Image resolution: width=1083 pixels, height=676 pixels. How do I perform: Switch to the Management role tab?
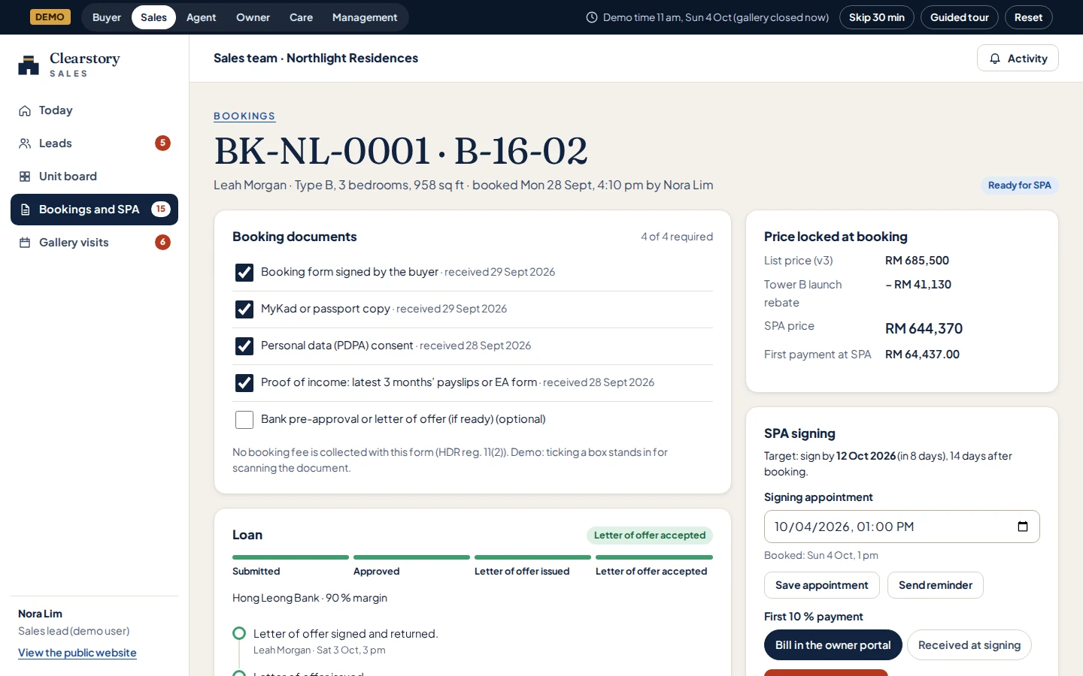pos(365,17)
